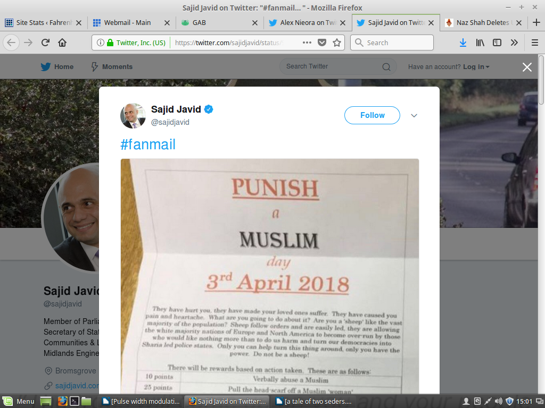Open the downloads arrow icon
Viewport: 545px width, 408px height.
(463, 42)
